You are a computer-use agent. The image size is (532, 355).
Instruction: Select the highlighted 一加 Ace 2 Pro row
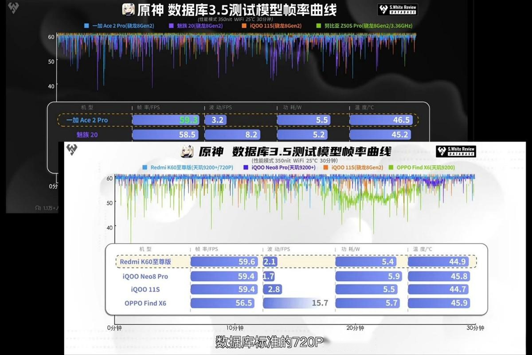(x=237, y=120)
